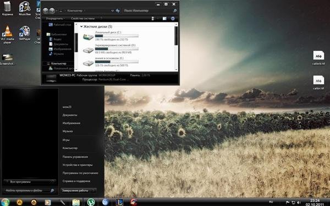This screenshot has width=330, height=206.
Task: Open Панель управления from Start menu
Action: [x=75, y=157]
